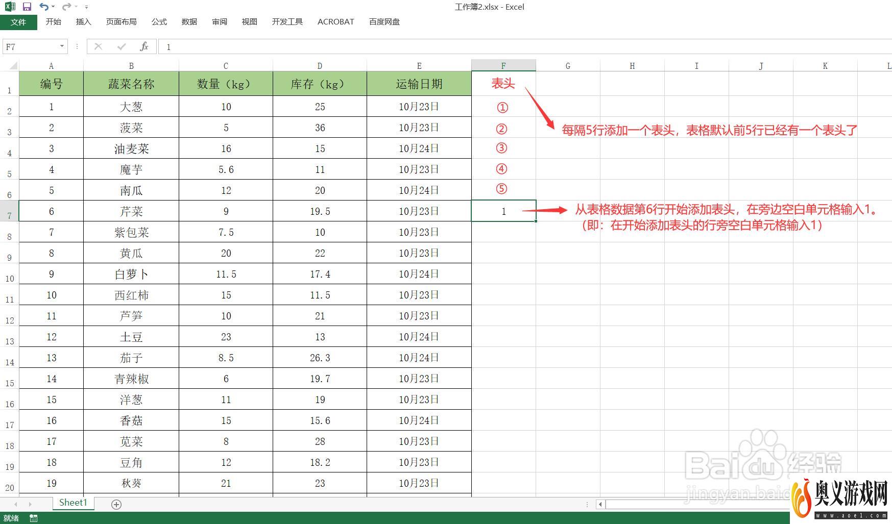Open the redo history dropdown arrow
892x524 pixels.
76,7
